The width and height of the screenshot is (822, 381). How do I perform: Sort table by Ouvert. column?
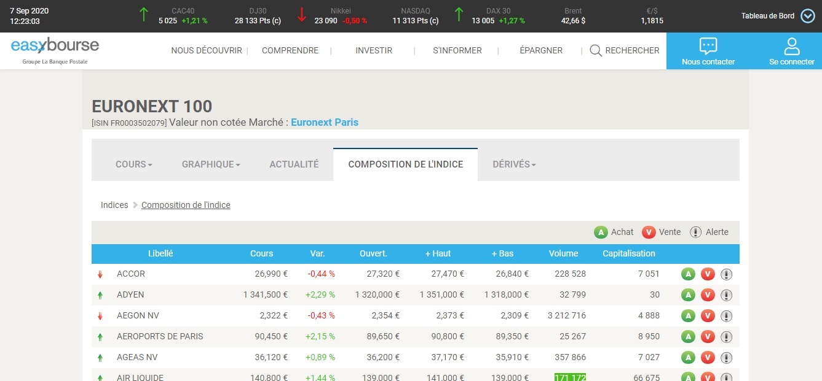pyautogui.click(x=374, y=253)
